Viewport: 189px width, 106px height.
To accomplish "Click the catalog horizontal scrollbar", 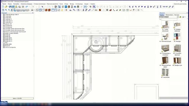I will point(173,98).
